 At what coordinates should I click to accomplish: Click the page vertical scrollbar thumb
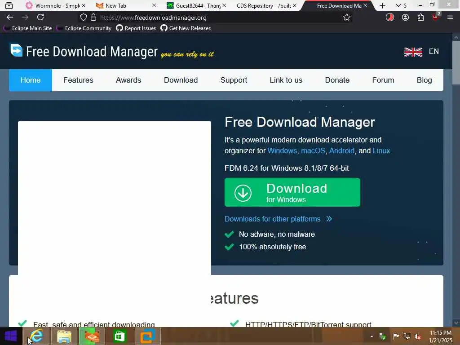tap(456, 62)
